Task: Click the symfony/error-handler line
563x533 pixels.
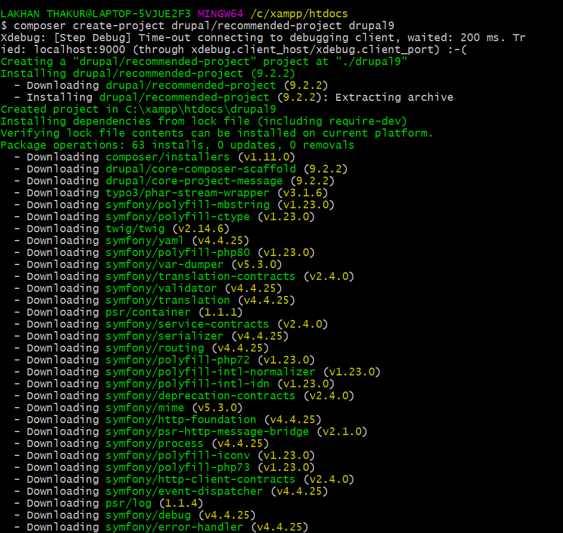Action: click(161, 527)
